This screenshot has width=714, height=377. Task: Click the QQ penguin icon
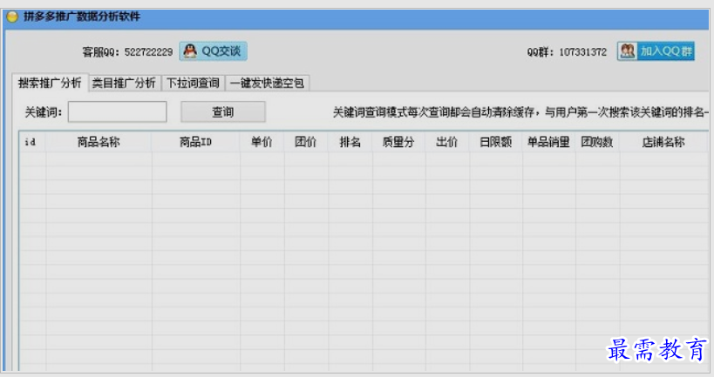190,50
